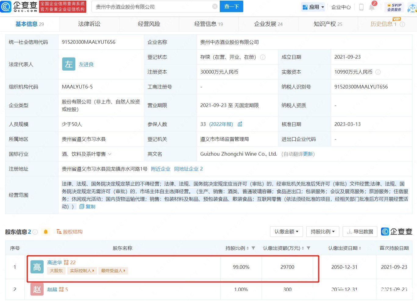
Task: Switch to 经营信息 tab
Action: 208,24
